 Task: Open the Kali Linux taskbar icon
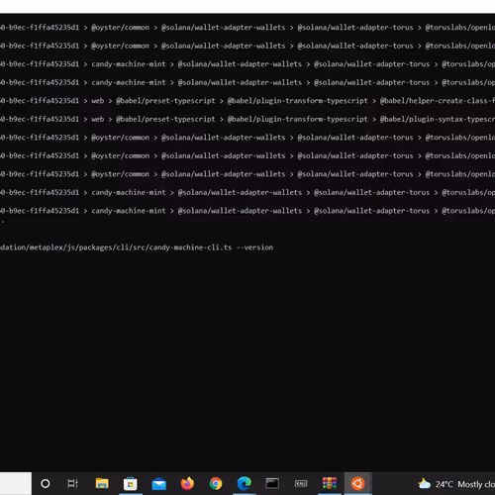pos(301,484)
